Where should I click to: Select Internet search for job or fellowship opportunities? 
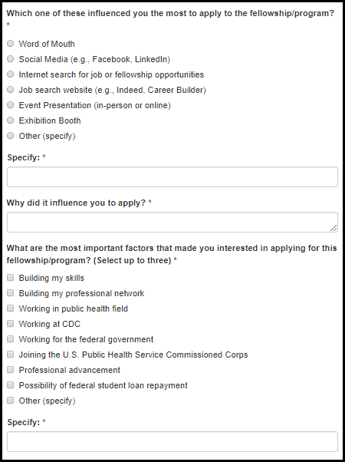(10, 74)
